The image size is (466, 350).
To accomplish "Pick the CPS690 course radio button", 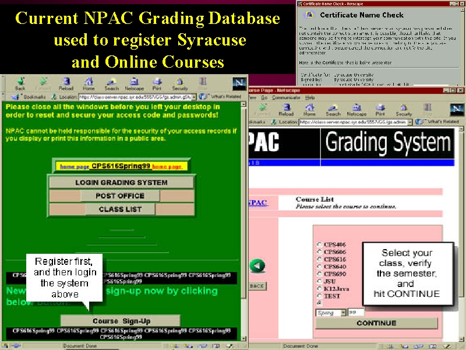I will [x=319, y=274].
